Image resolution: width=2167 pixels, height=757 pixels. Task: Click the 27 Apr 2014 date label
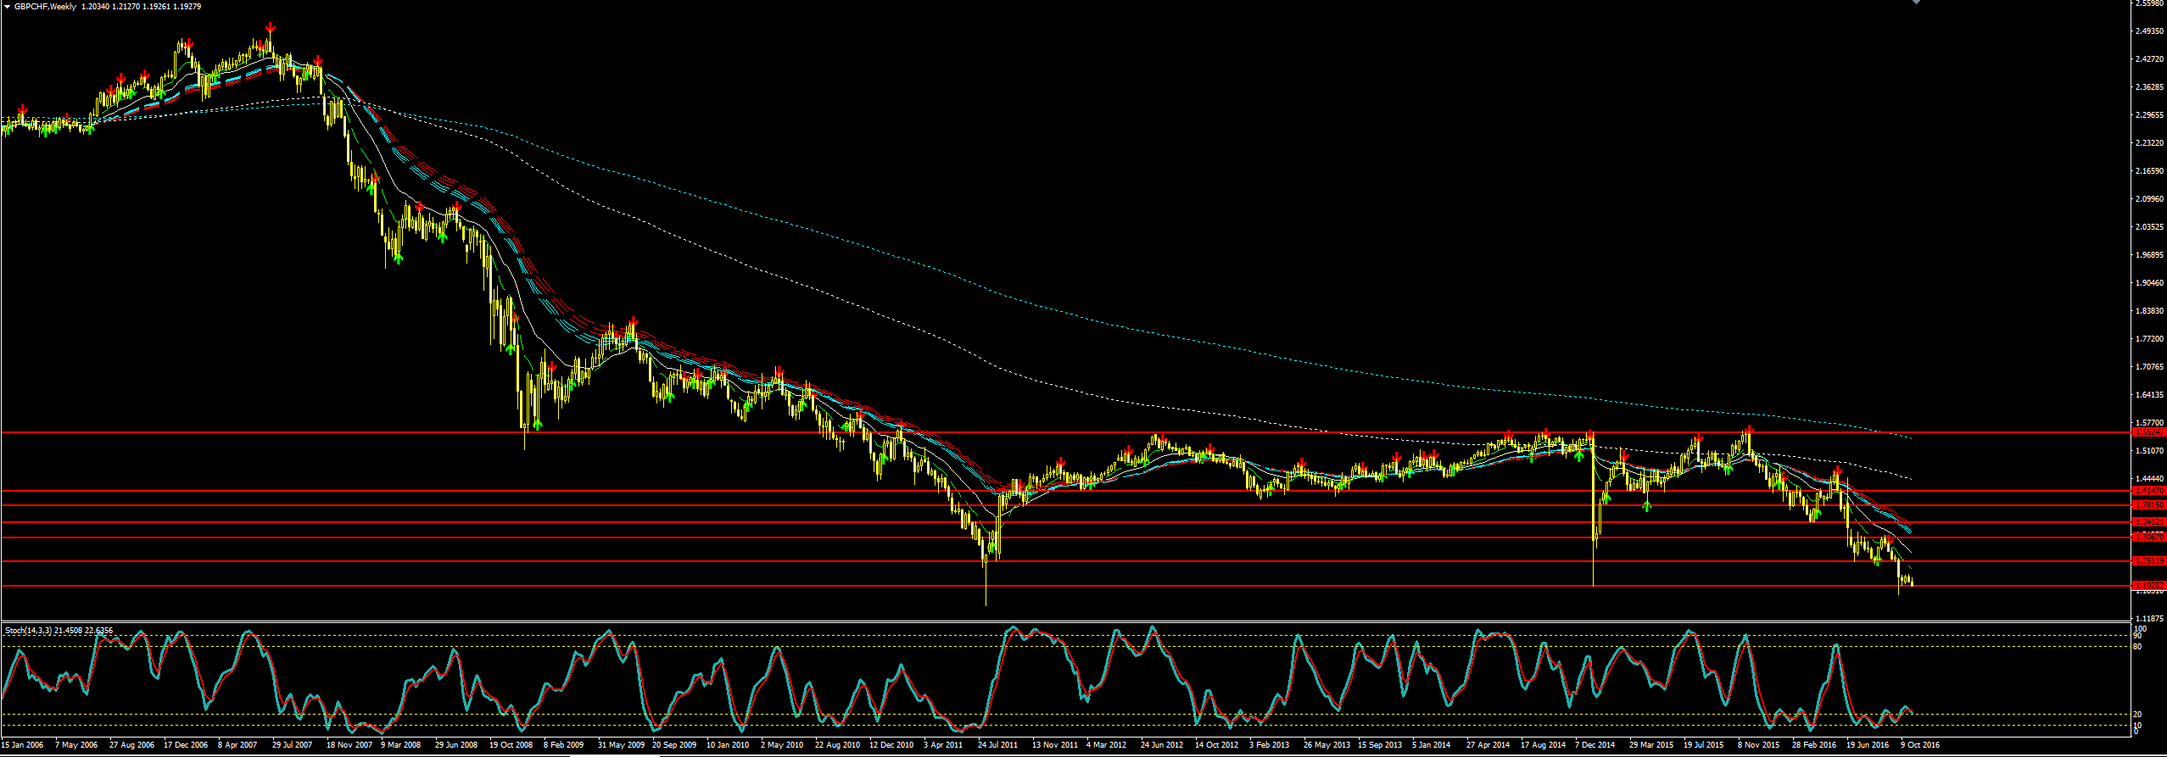click(1488, 745)
